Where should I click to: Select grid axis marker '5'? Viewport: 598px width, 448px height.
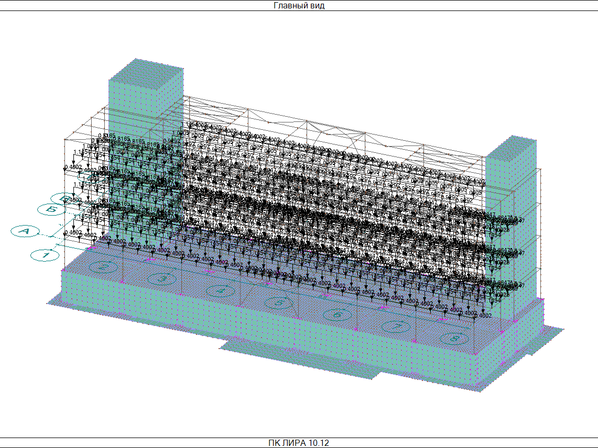279,303
